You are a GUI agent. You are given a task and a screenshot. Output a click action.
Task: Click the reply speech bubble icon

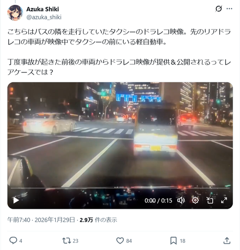13,240
